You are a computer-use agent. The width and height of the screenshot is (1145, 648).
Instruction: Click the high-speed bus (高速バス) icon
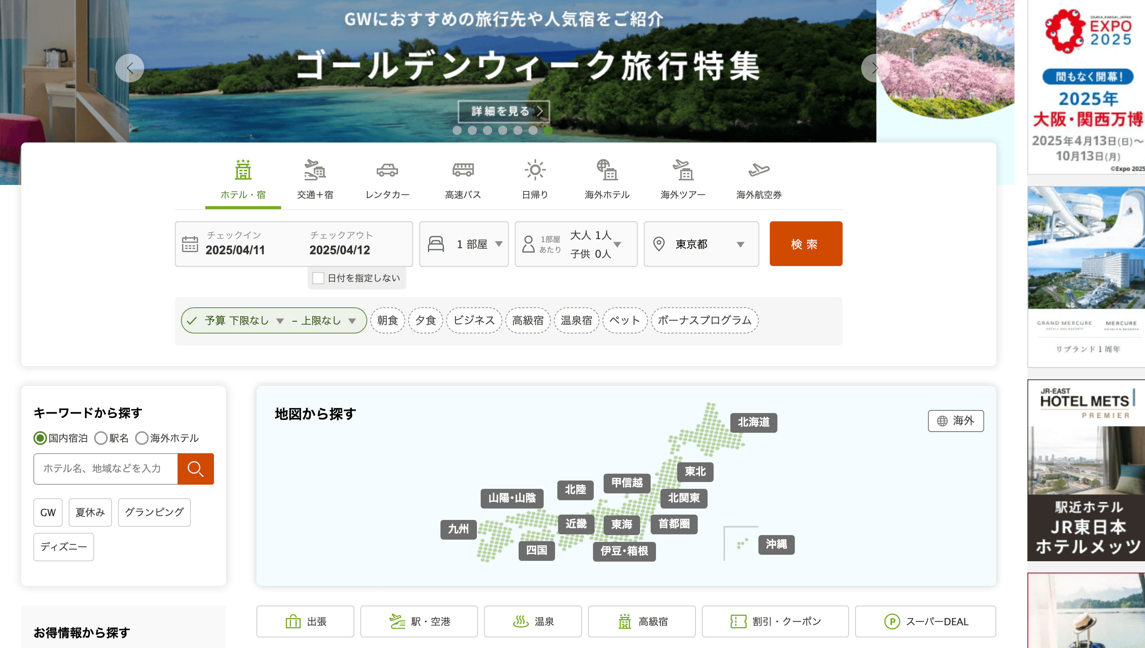tap(463, 169)
